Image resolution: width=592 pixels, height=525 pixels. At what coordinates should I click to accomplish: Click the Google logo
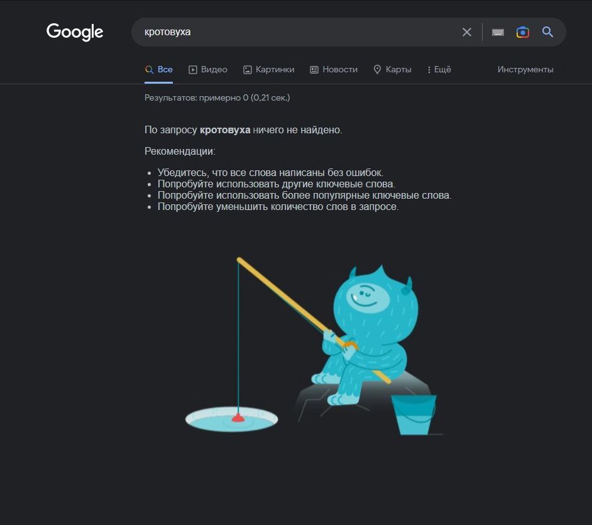(x=74, y=31)
